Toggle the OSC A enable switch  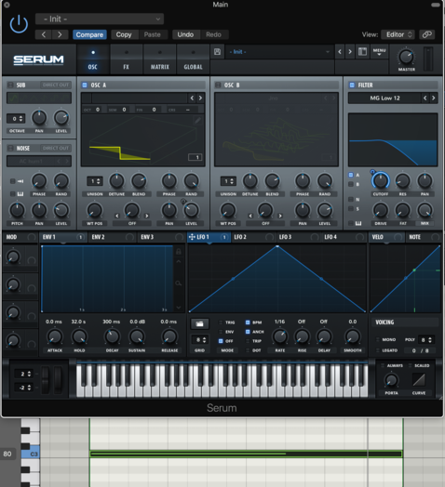[85, 85]
